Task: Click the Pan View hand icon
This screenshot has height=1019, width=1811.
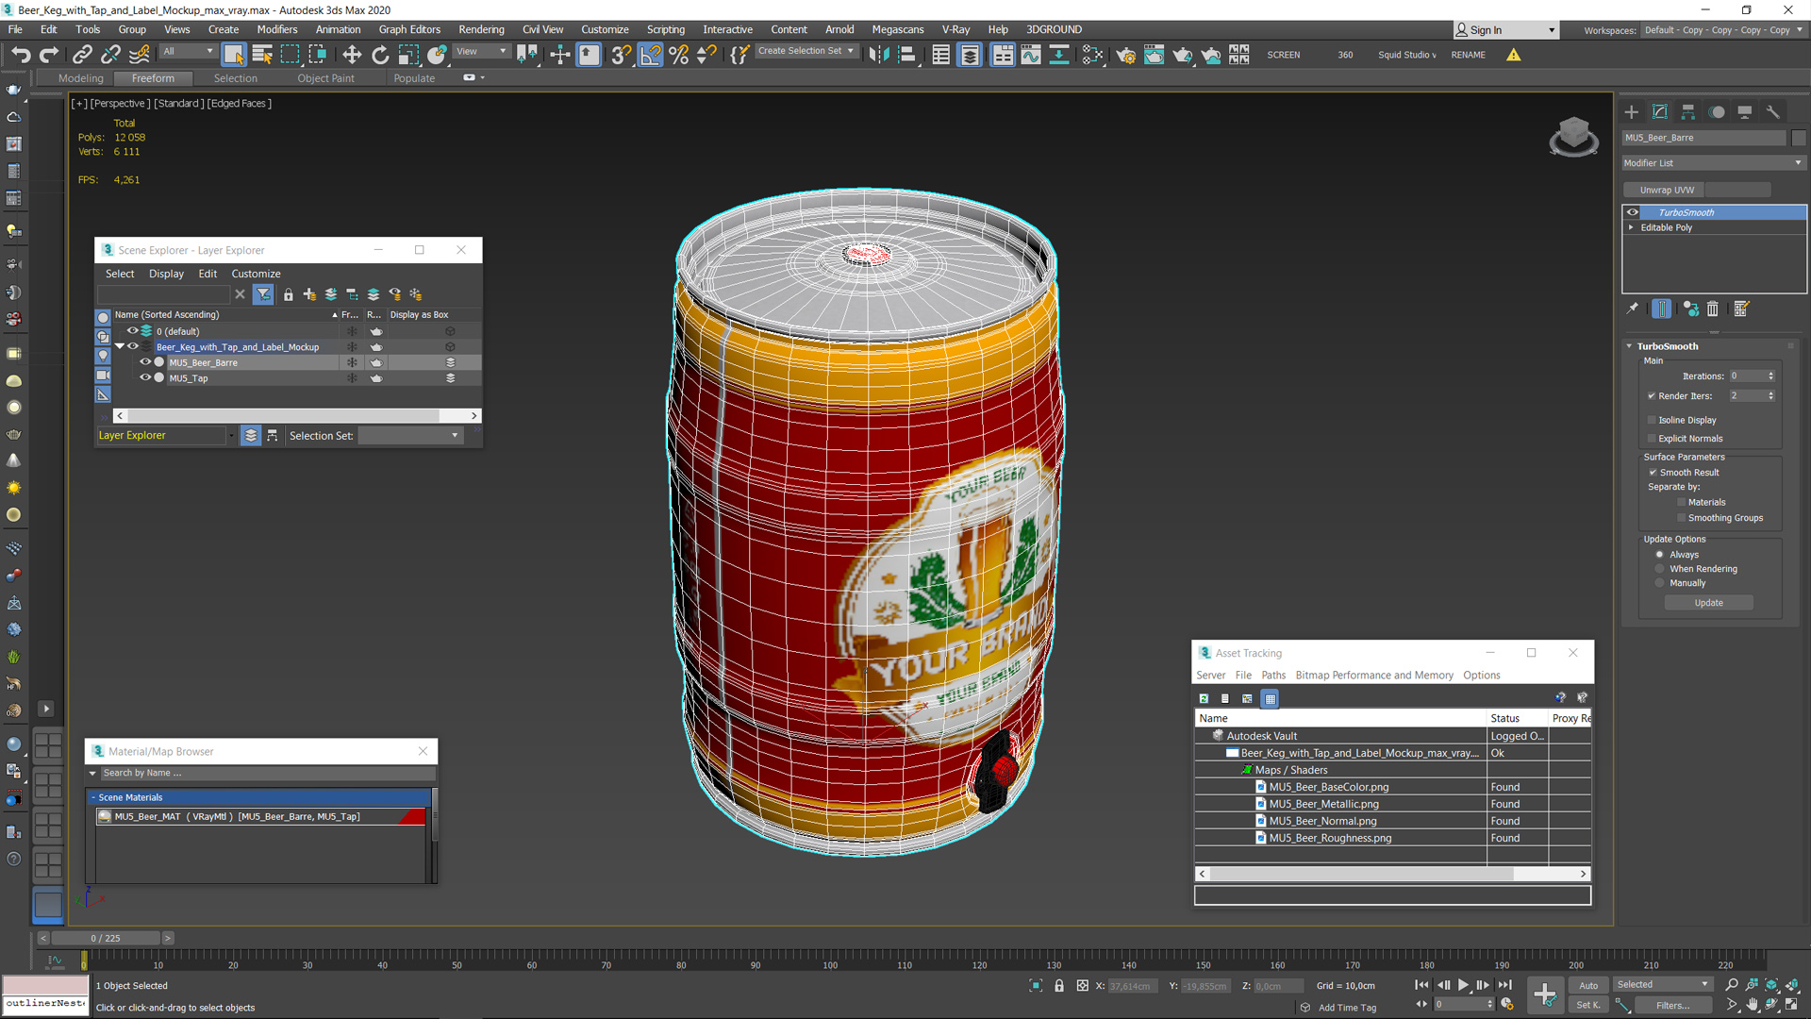Action: click(x=1753, y=1005)
